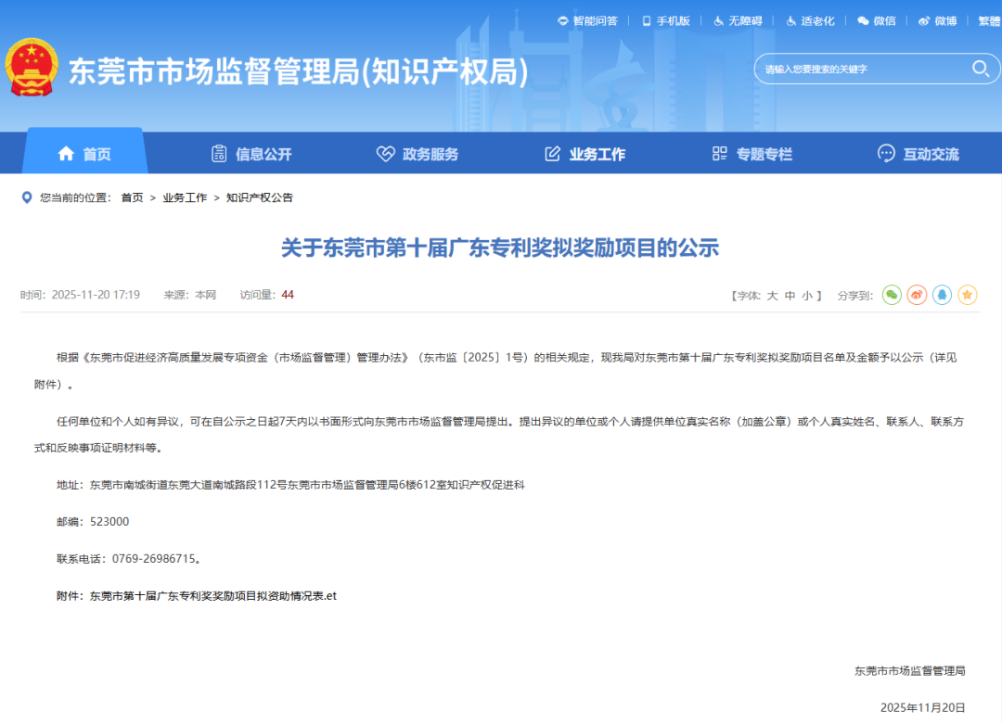Click the search magnifier icon
Viewport: 1002px width, 724px height.
coord(980,69)
